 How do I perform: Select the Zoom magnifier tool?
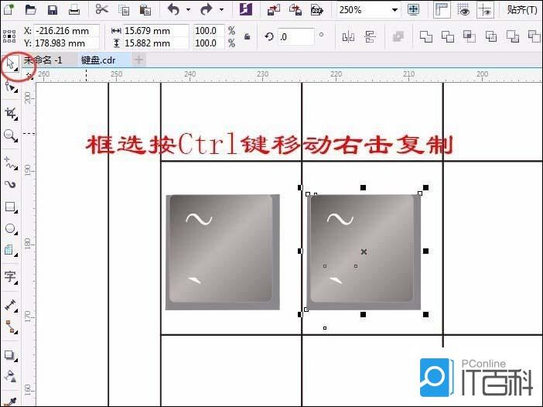(x=11, y=135)
